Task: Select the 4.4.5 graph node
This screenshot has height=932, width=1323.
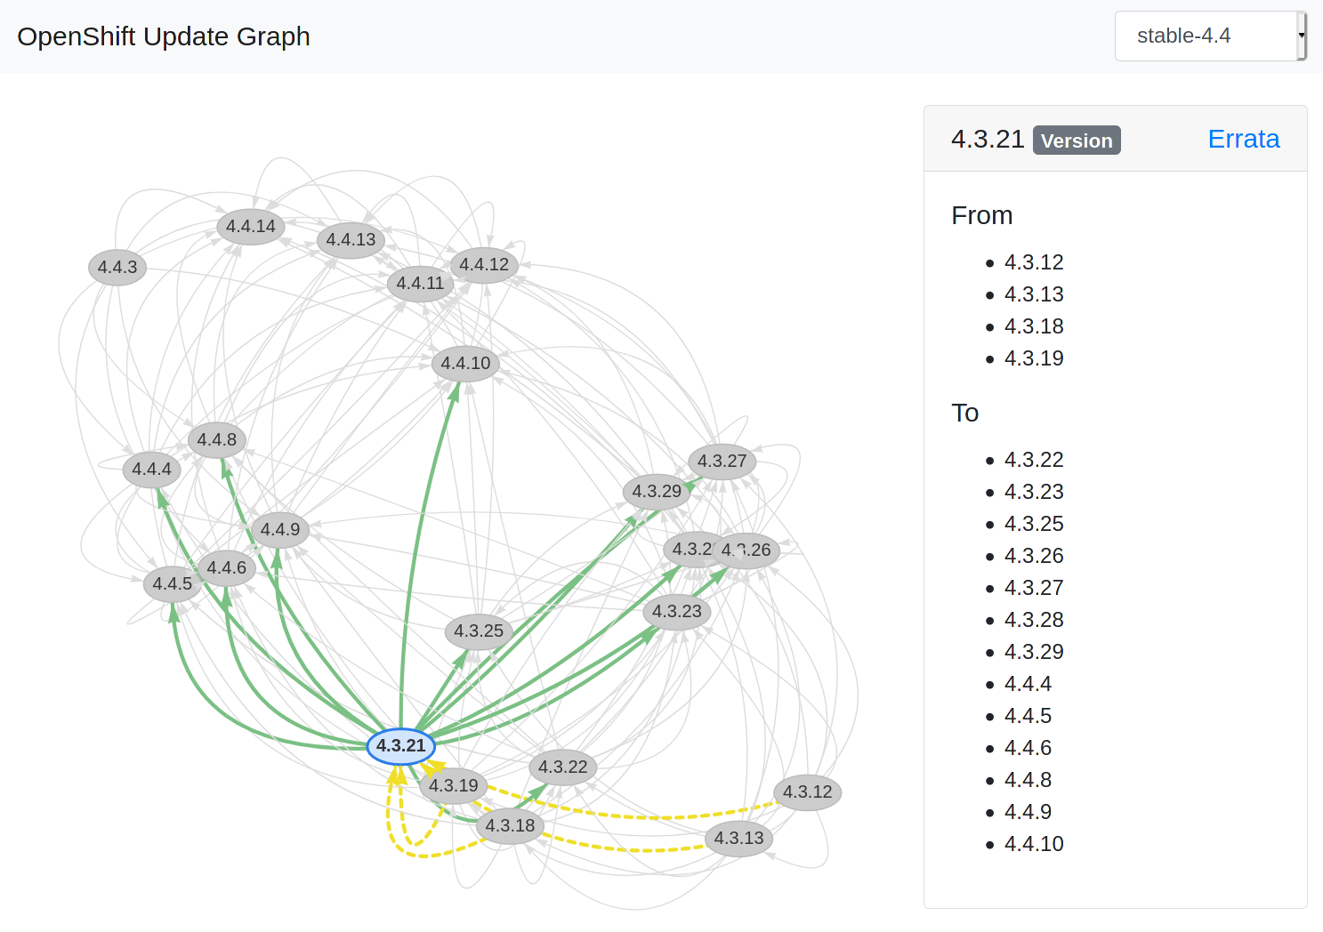Action: [x=173, y=584]
